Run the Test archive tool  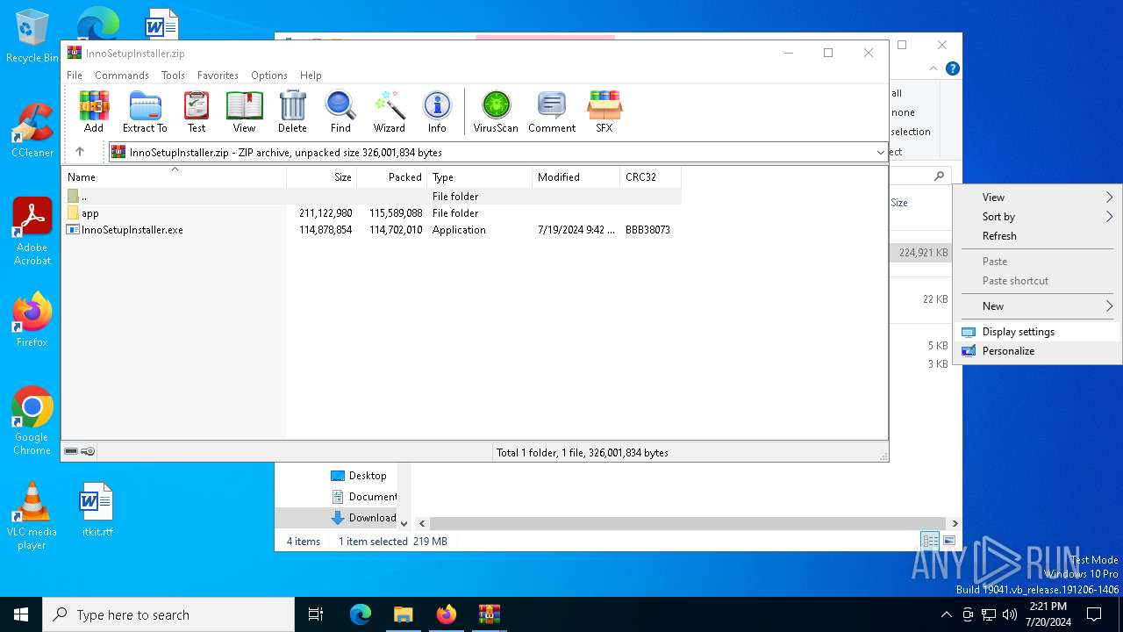tap(197, 111)
